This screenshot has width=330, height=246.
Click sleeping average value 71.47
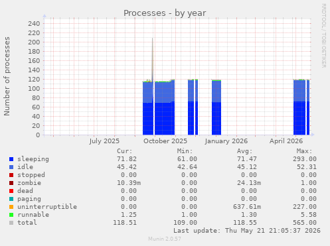coord(247,159)
